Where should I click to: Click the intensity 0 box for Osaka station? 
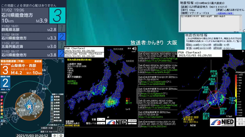[61, 130]
